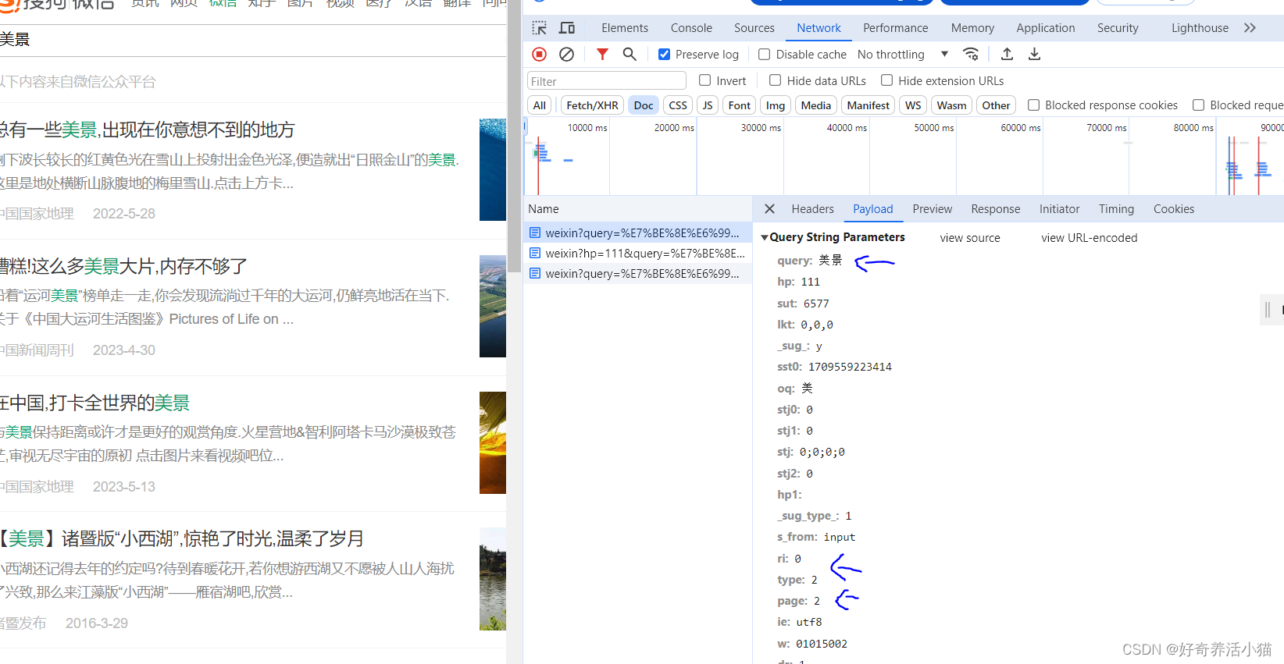Click the DevTools drawer resize handle

(x=1268, y=310)
